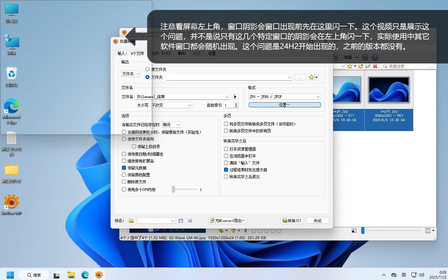Open the help question mark icon in XnView toolbar
Viewport: 448px width, 280px height.
[375, 57]
